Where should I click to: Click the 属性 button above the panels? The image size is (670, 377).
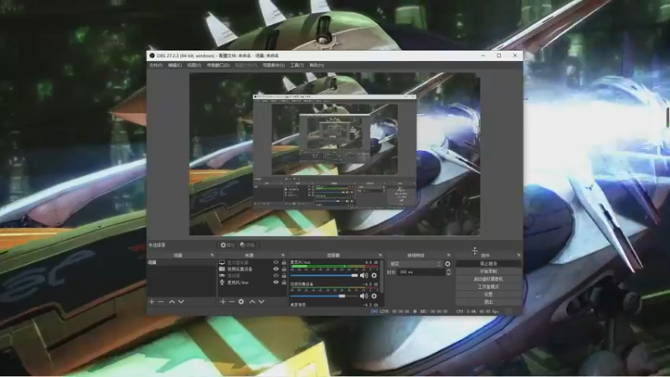tap(228, 245)
